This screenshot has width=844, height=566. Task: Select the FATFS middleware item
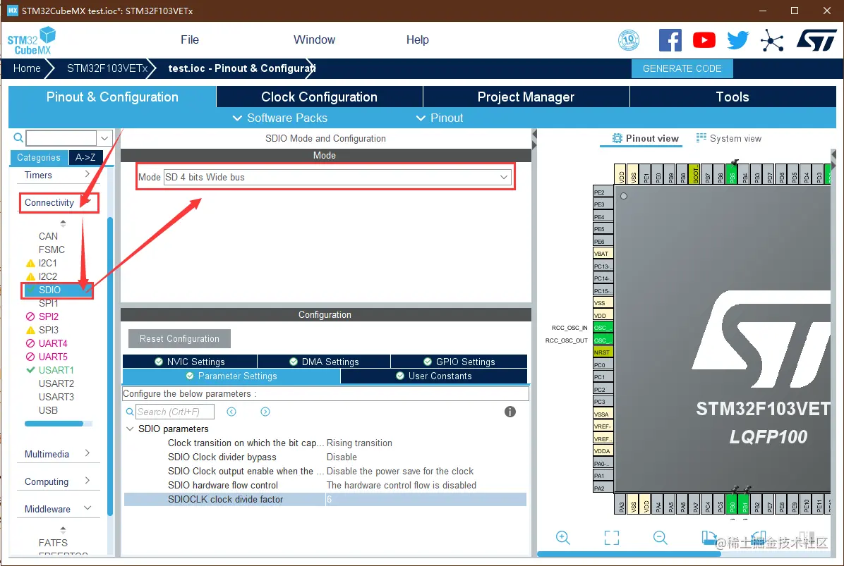[53, 543]
